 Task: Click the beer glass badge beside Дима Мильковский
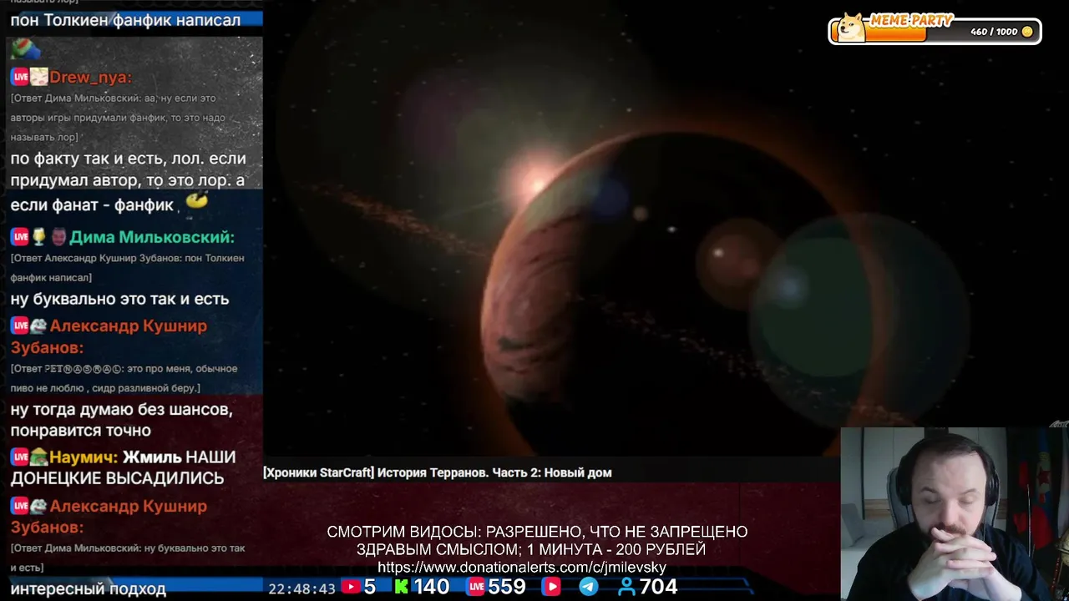coord(39,237)
